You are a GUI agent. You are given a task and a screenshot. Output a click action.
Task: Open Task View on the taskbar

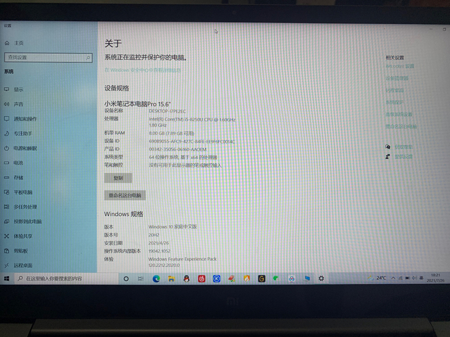coord(141,278)
